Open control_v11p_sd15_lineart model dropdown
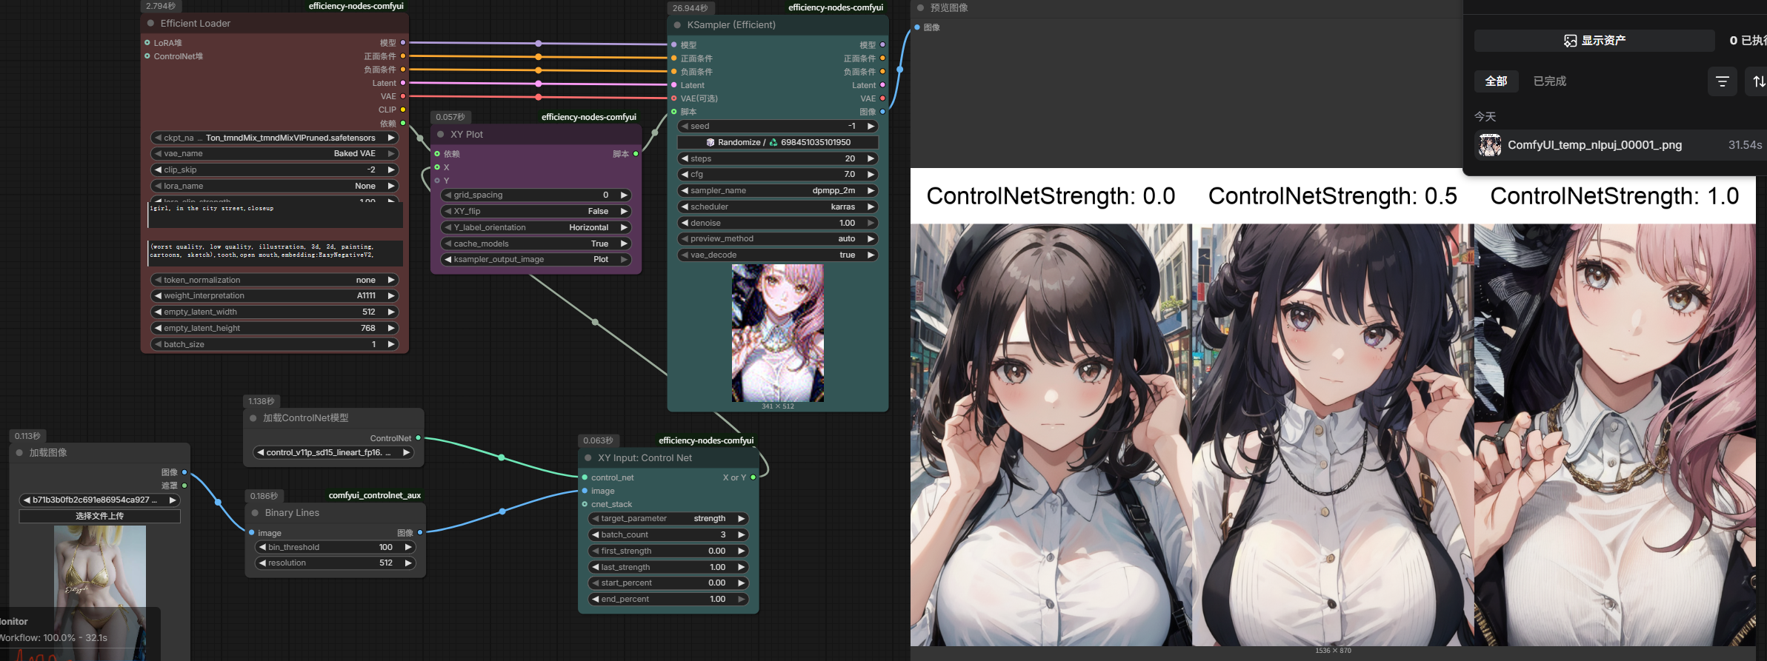 click(333, 453)
